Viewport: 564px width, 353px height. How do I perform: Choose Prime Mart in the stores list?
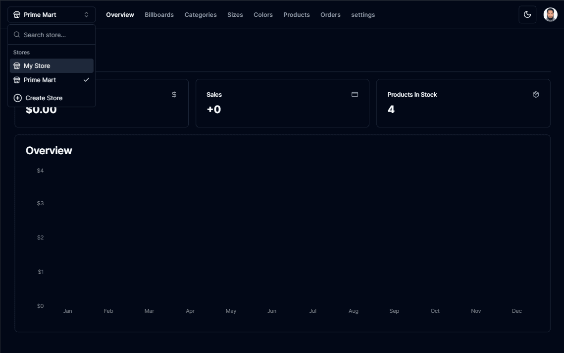click(x=40, y=80)
